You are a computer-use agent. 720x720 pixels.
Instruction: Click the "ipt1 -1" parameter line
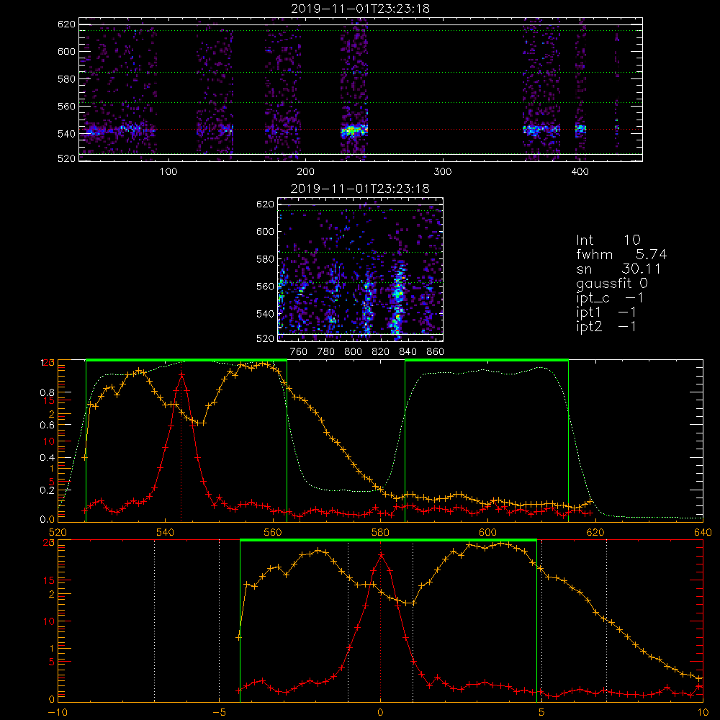pyautogui.click(x=606, y=312)
